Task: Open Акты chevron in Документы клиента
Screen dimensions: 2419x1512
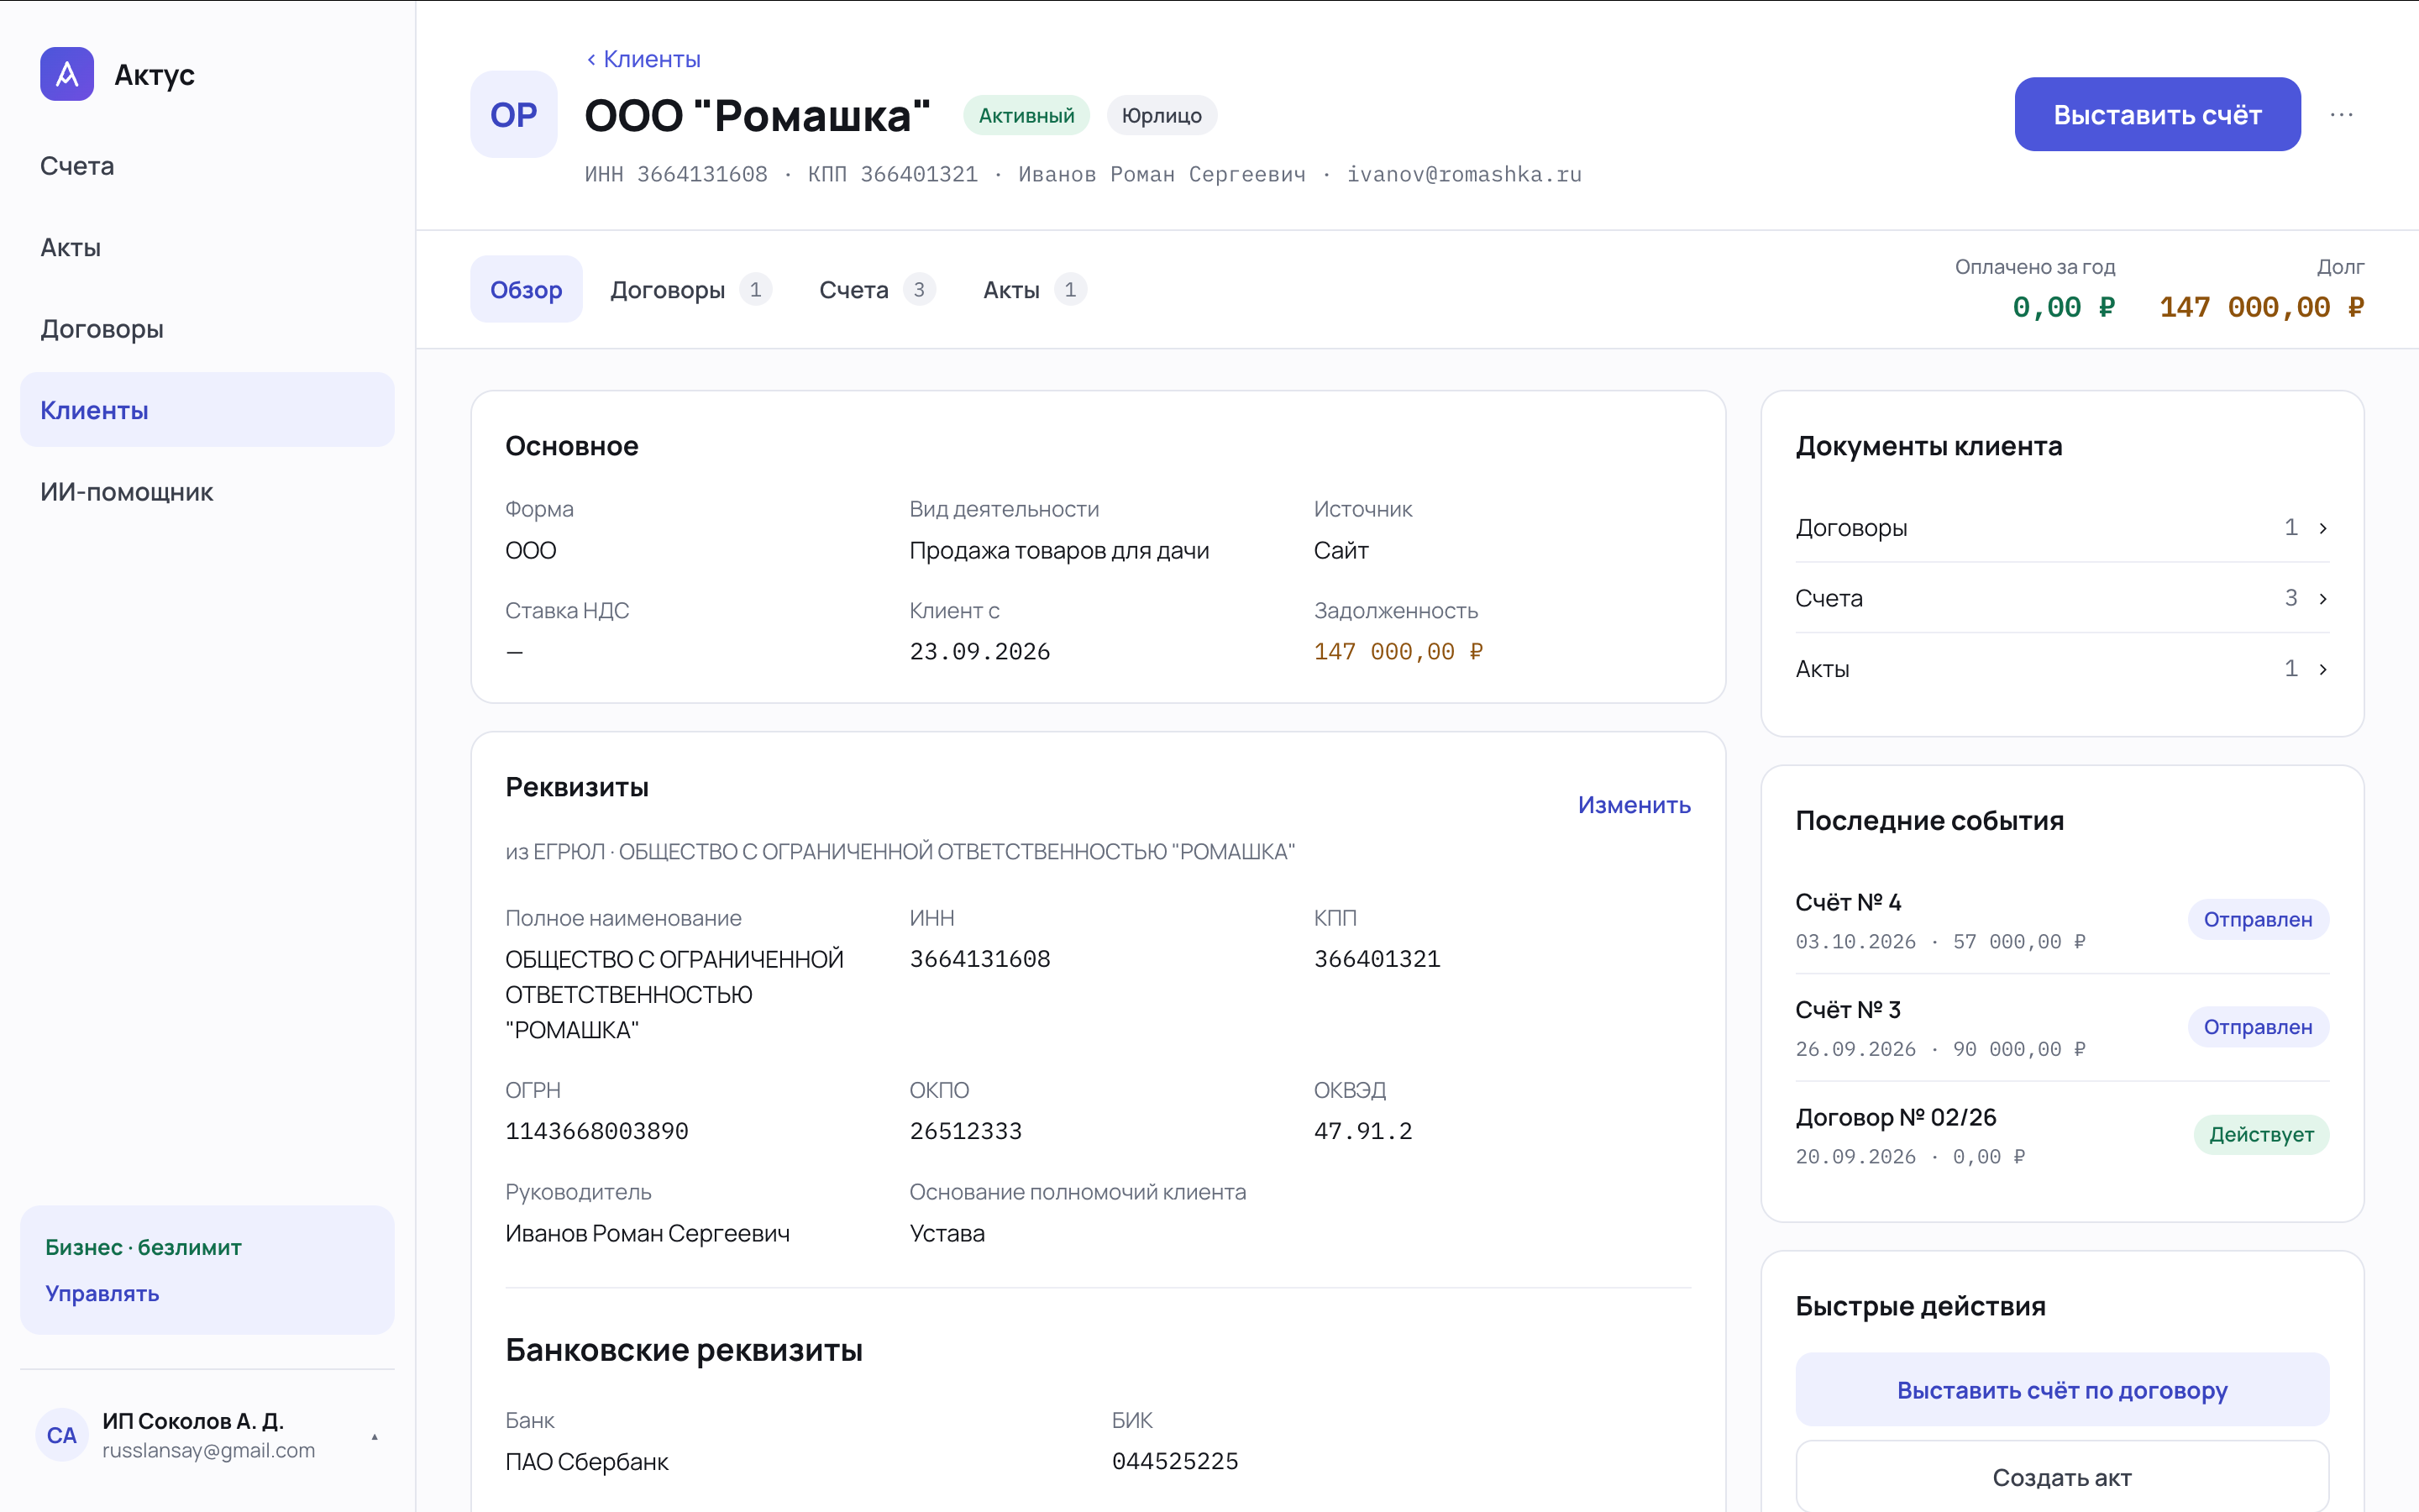Action: 2323,669
